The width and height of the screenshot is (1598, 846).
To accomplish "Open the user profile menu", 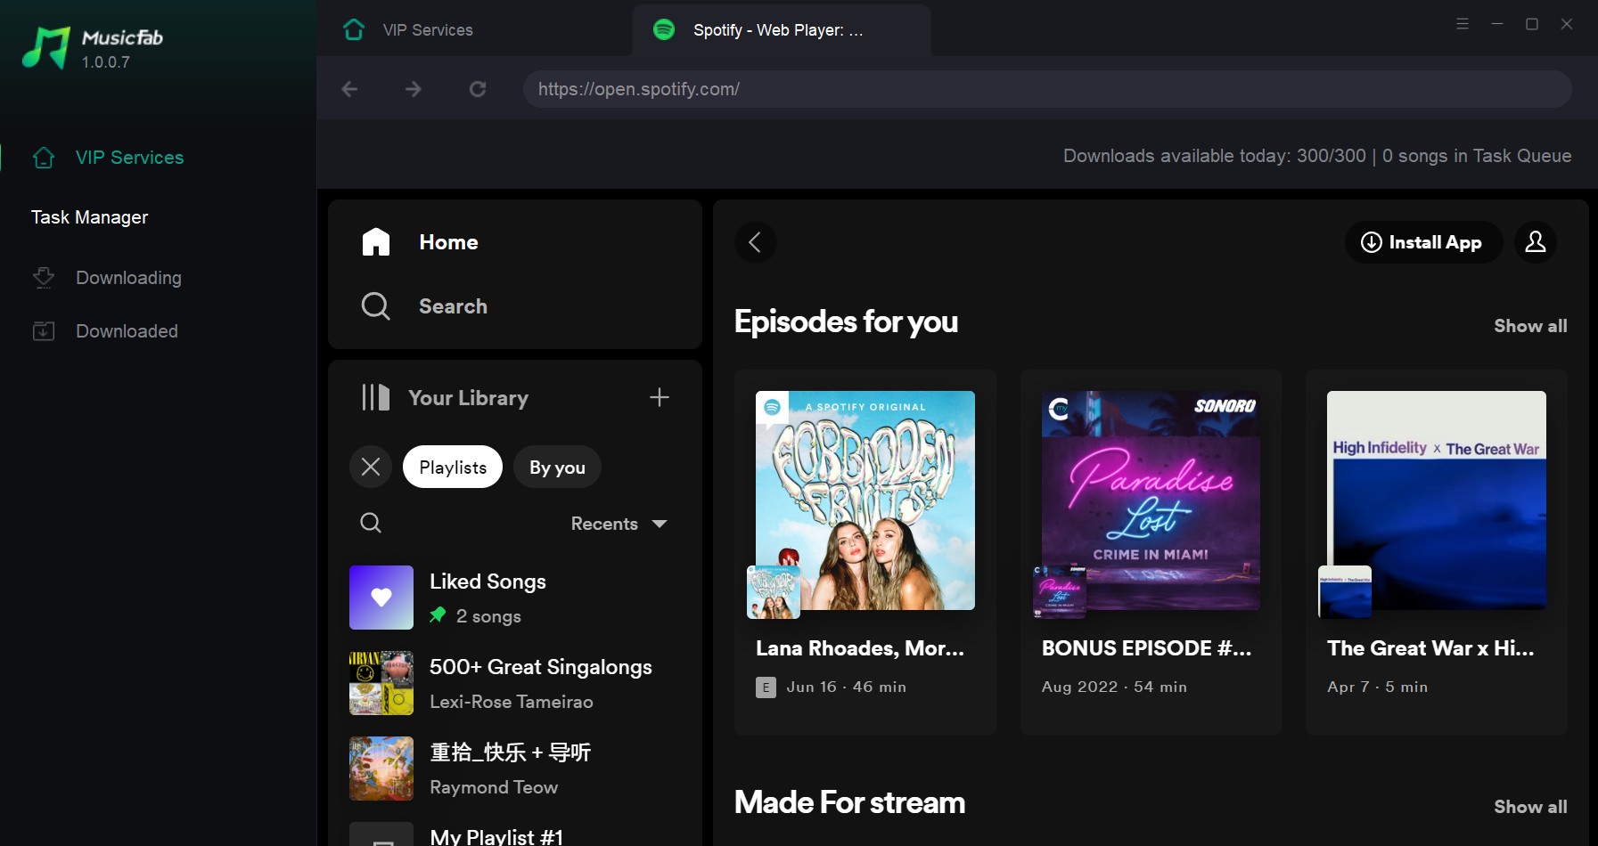I will click(1536, 242).
